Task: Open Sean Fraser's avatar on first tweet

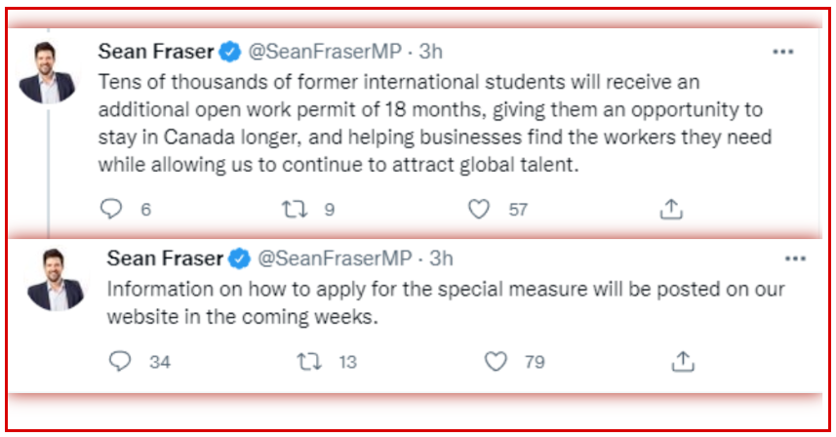Action: pyautogui.click(x=46, y=72)
